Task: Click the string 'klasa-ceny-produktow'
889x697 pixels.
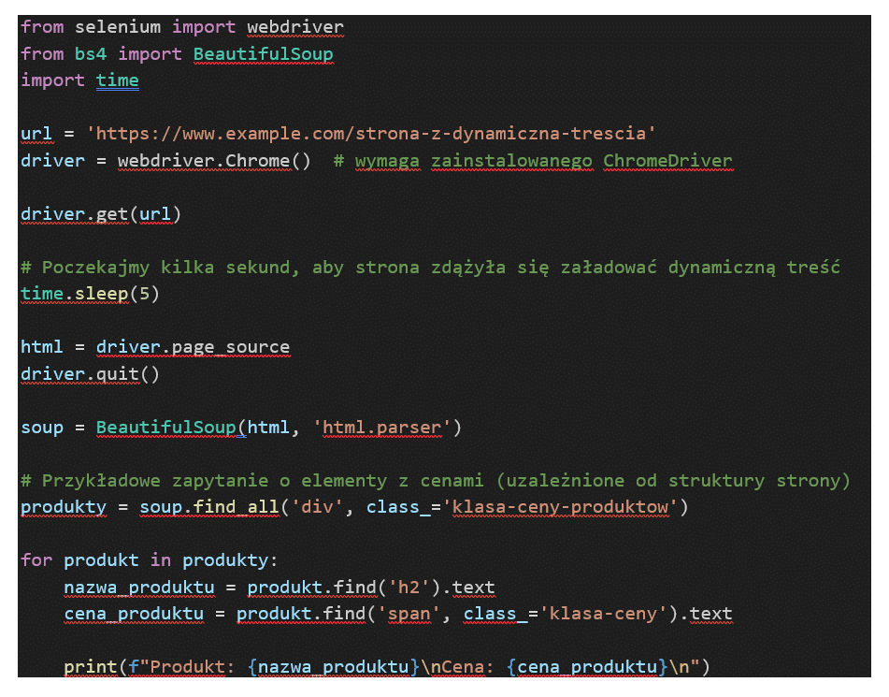Action: pyautogui.click(x=560, y=507)
